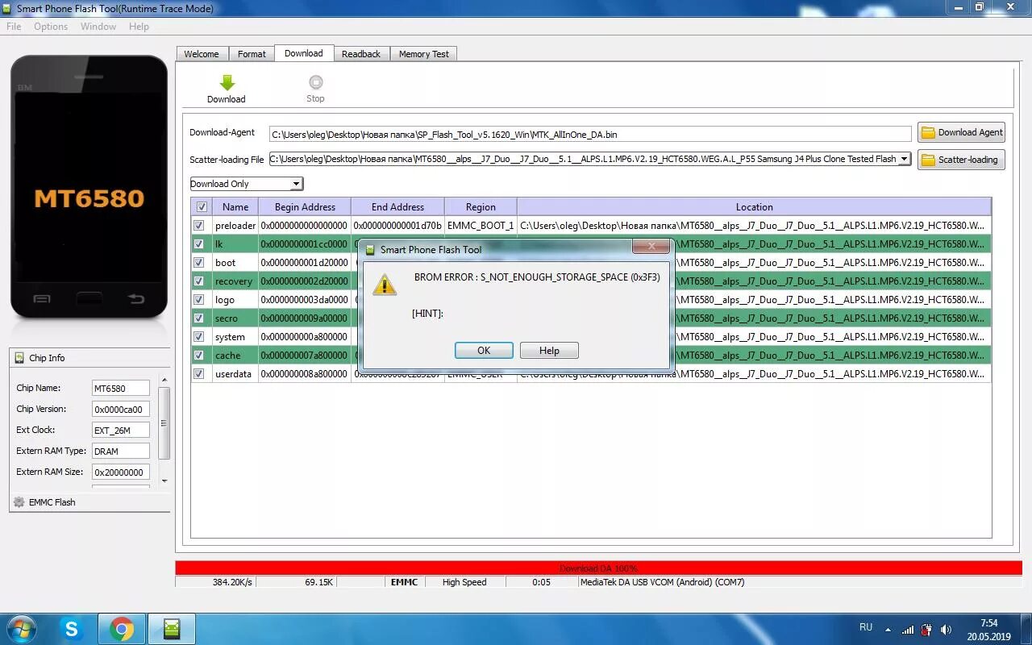Viewport: 1032px width, 645px height.
Task: Click the Name column header
Action: click(235, 207)
